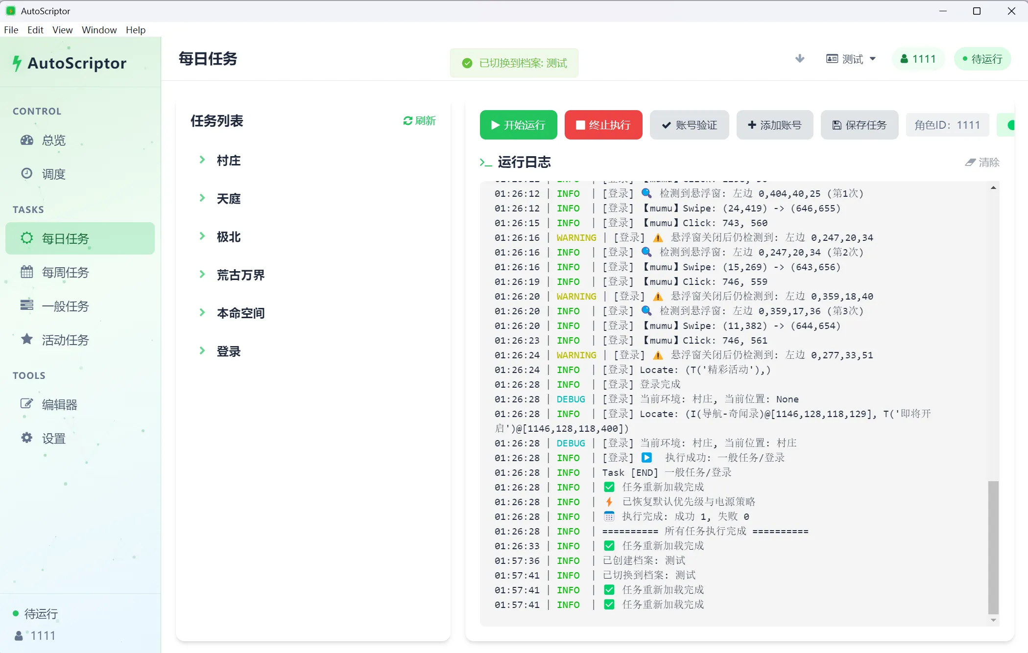This screenshot has height=653, width=1028.
Task: Open the Window menu
Action: pos(99,30)
